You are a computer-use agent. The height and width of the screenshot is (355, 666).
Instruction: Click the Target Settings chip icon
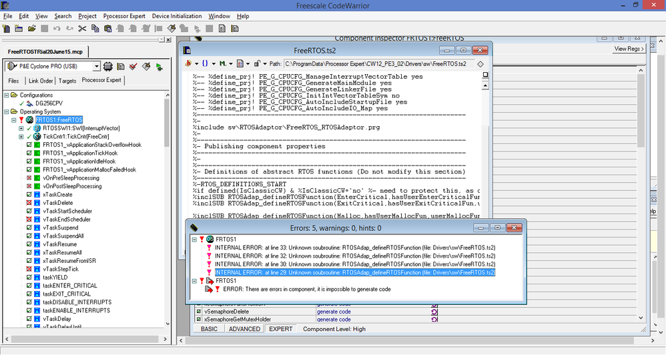coord(108,66)
